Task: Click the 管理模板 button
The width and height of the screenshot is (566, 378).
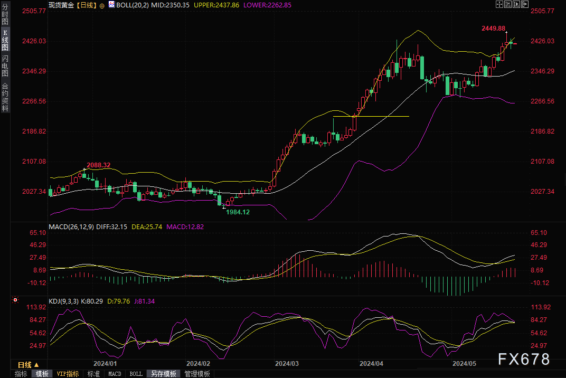Action: click(x=197, y=374)
